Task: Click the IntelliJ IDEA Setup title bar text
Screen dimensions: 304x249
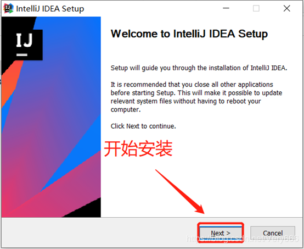Action: point(50,9)
